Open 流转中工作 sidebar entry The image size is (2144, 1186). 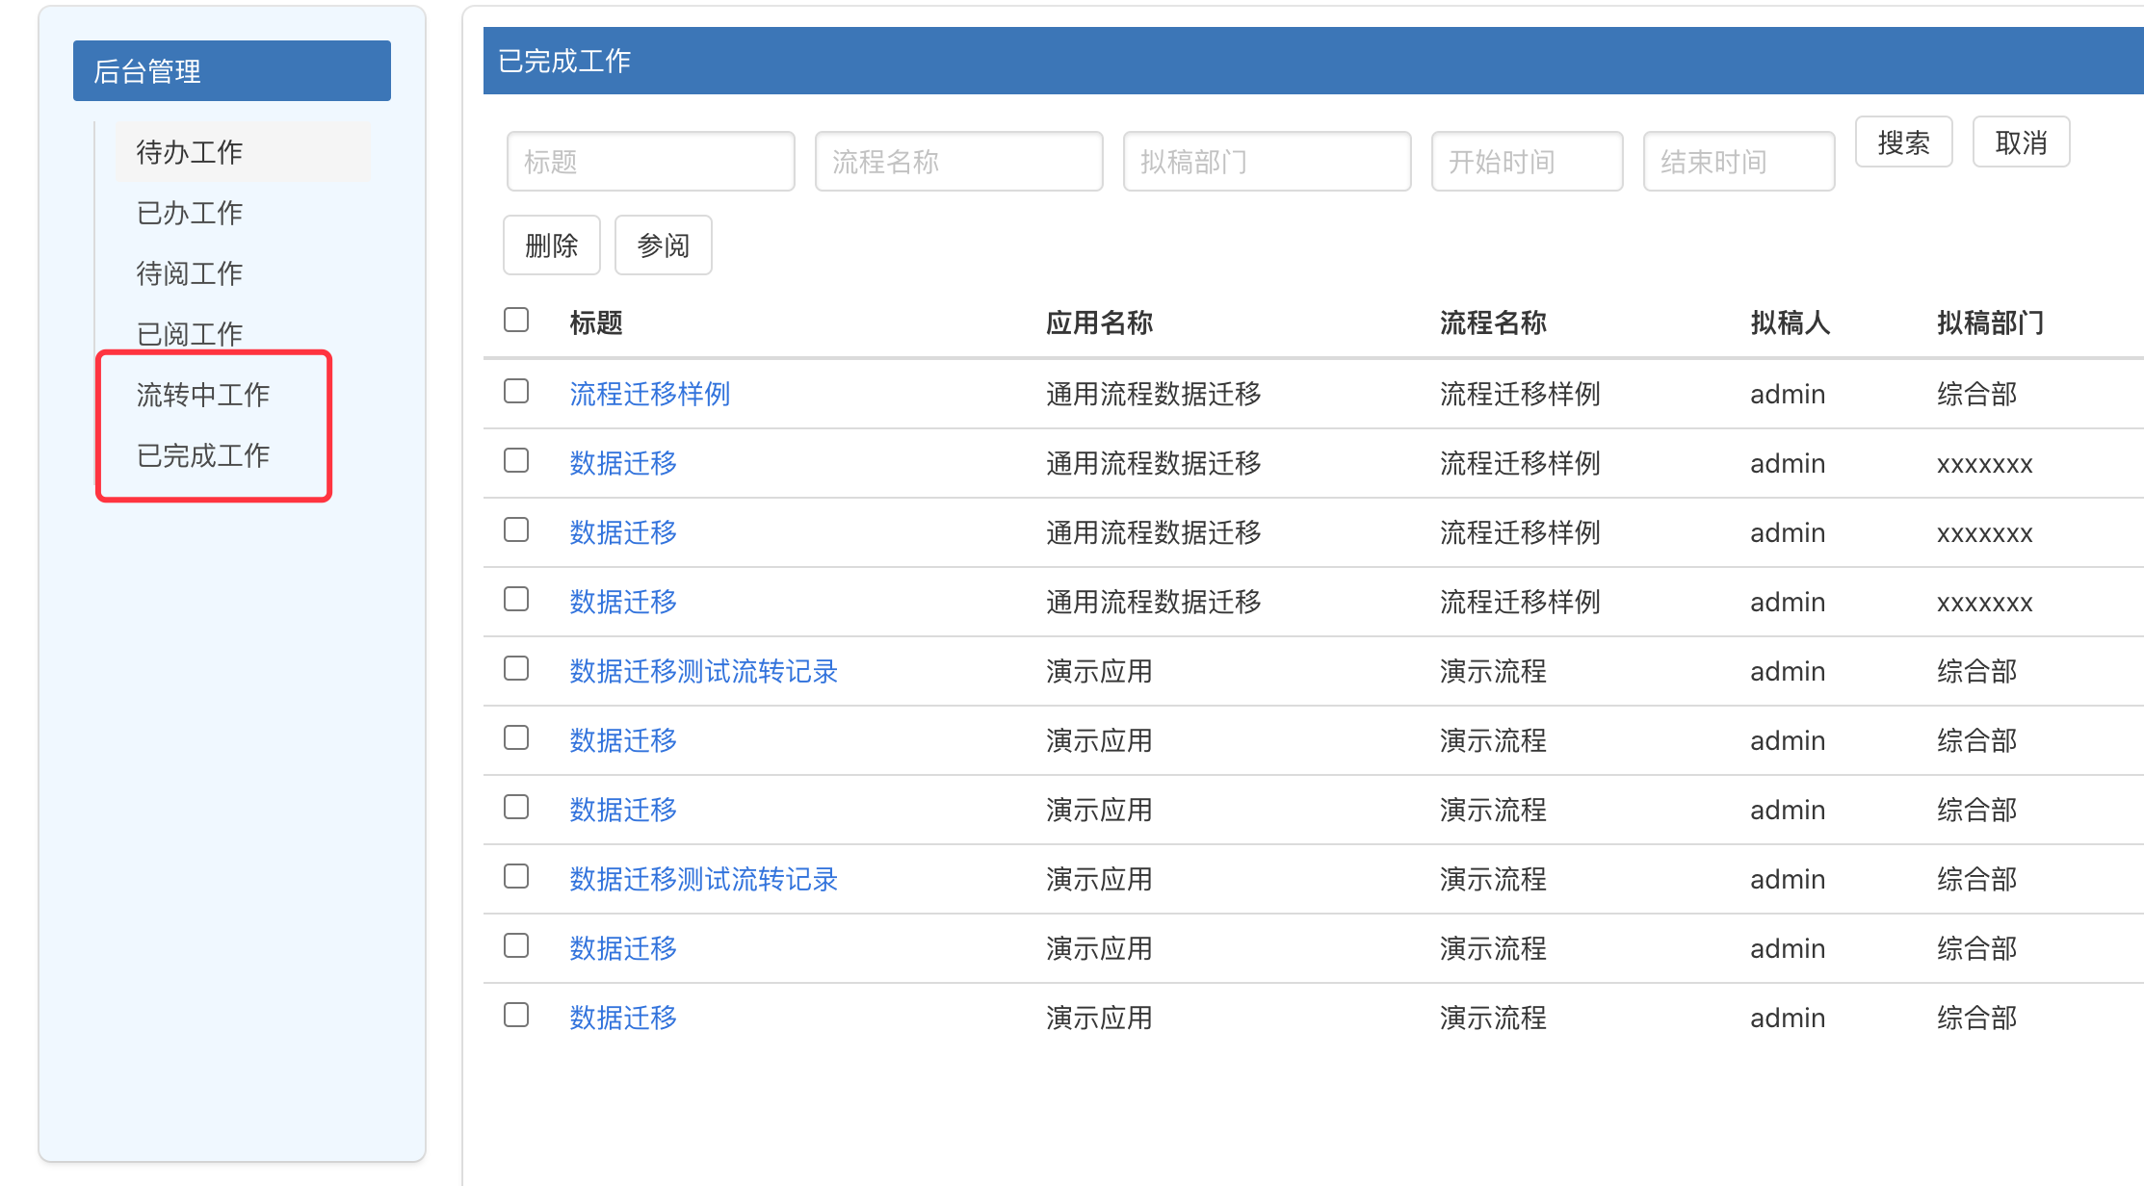[202, 395]
